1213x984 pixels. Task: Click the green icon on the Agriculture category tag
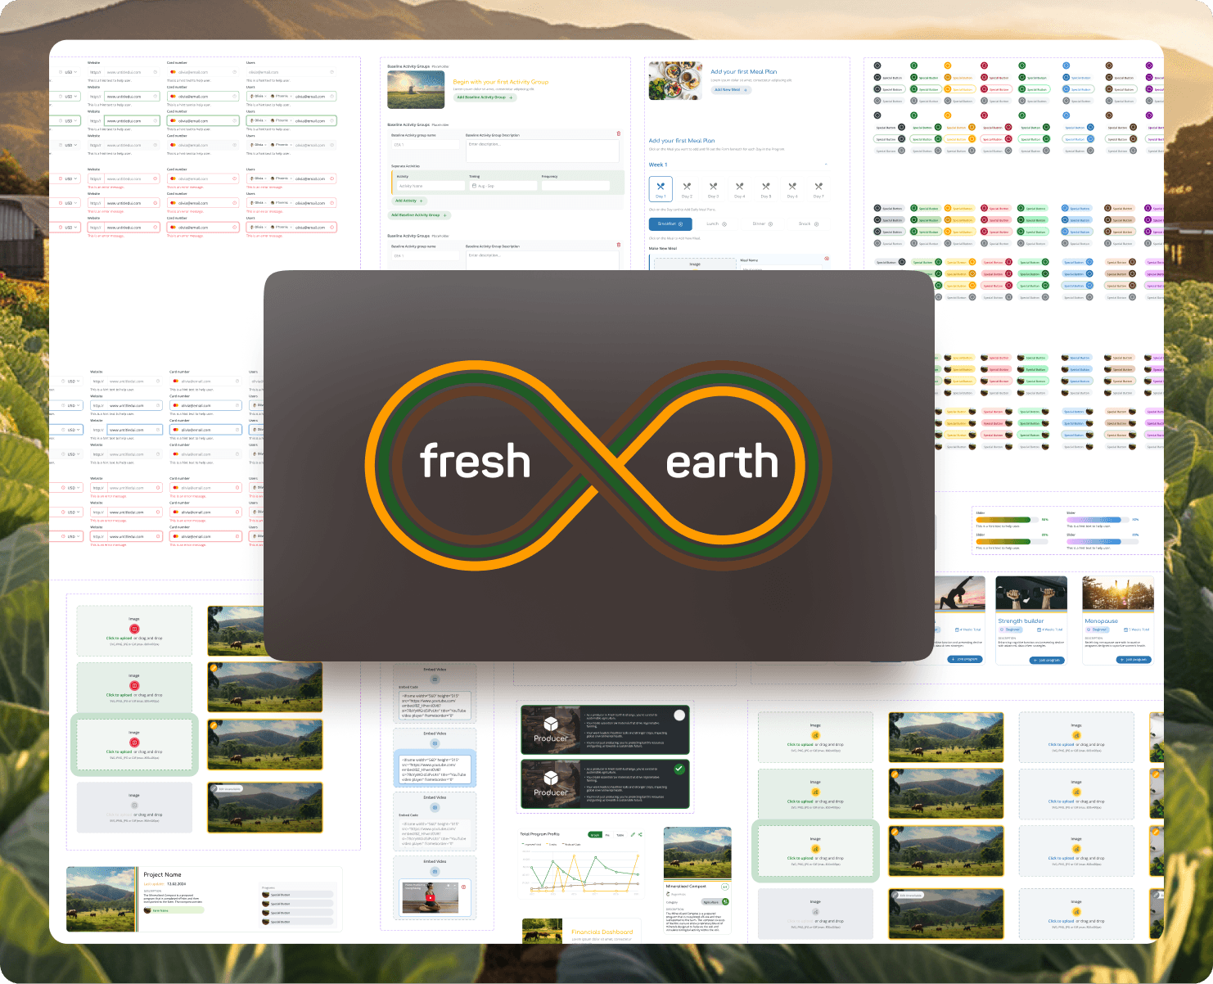[725, 901]
